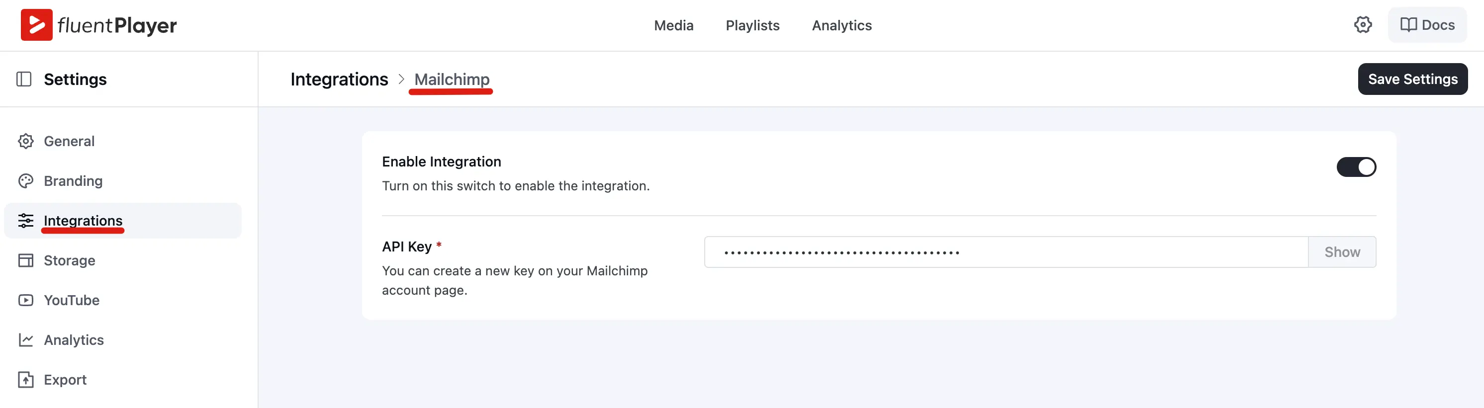This screenshot has width=1484, height=408.
Task: Click the API Key field label
Action: 407,246
